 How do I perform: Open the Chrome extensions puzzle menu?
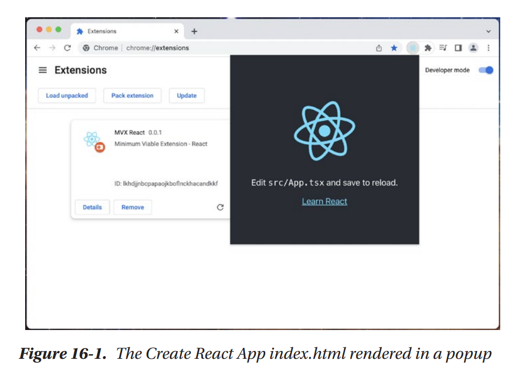click(x=428, y=48)
